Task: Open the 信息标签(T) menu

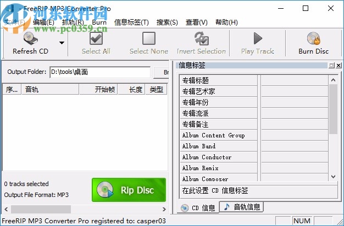Action: pyautogui.click(x=131, y=22)
